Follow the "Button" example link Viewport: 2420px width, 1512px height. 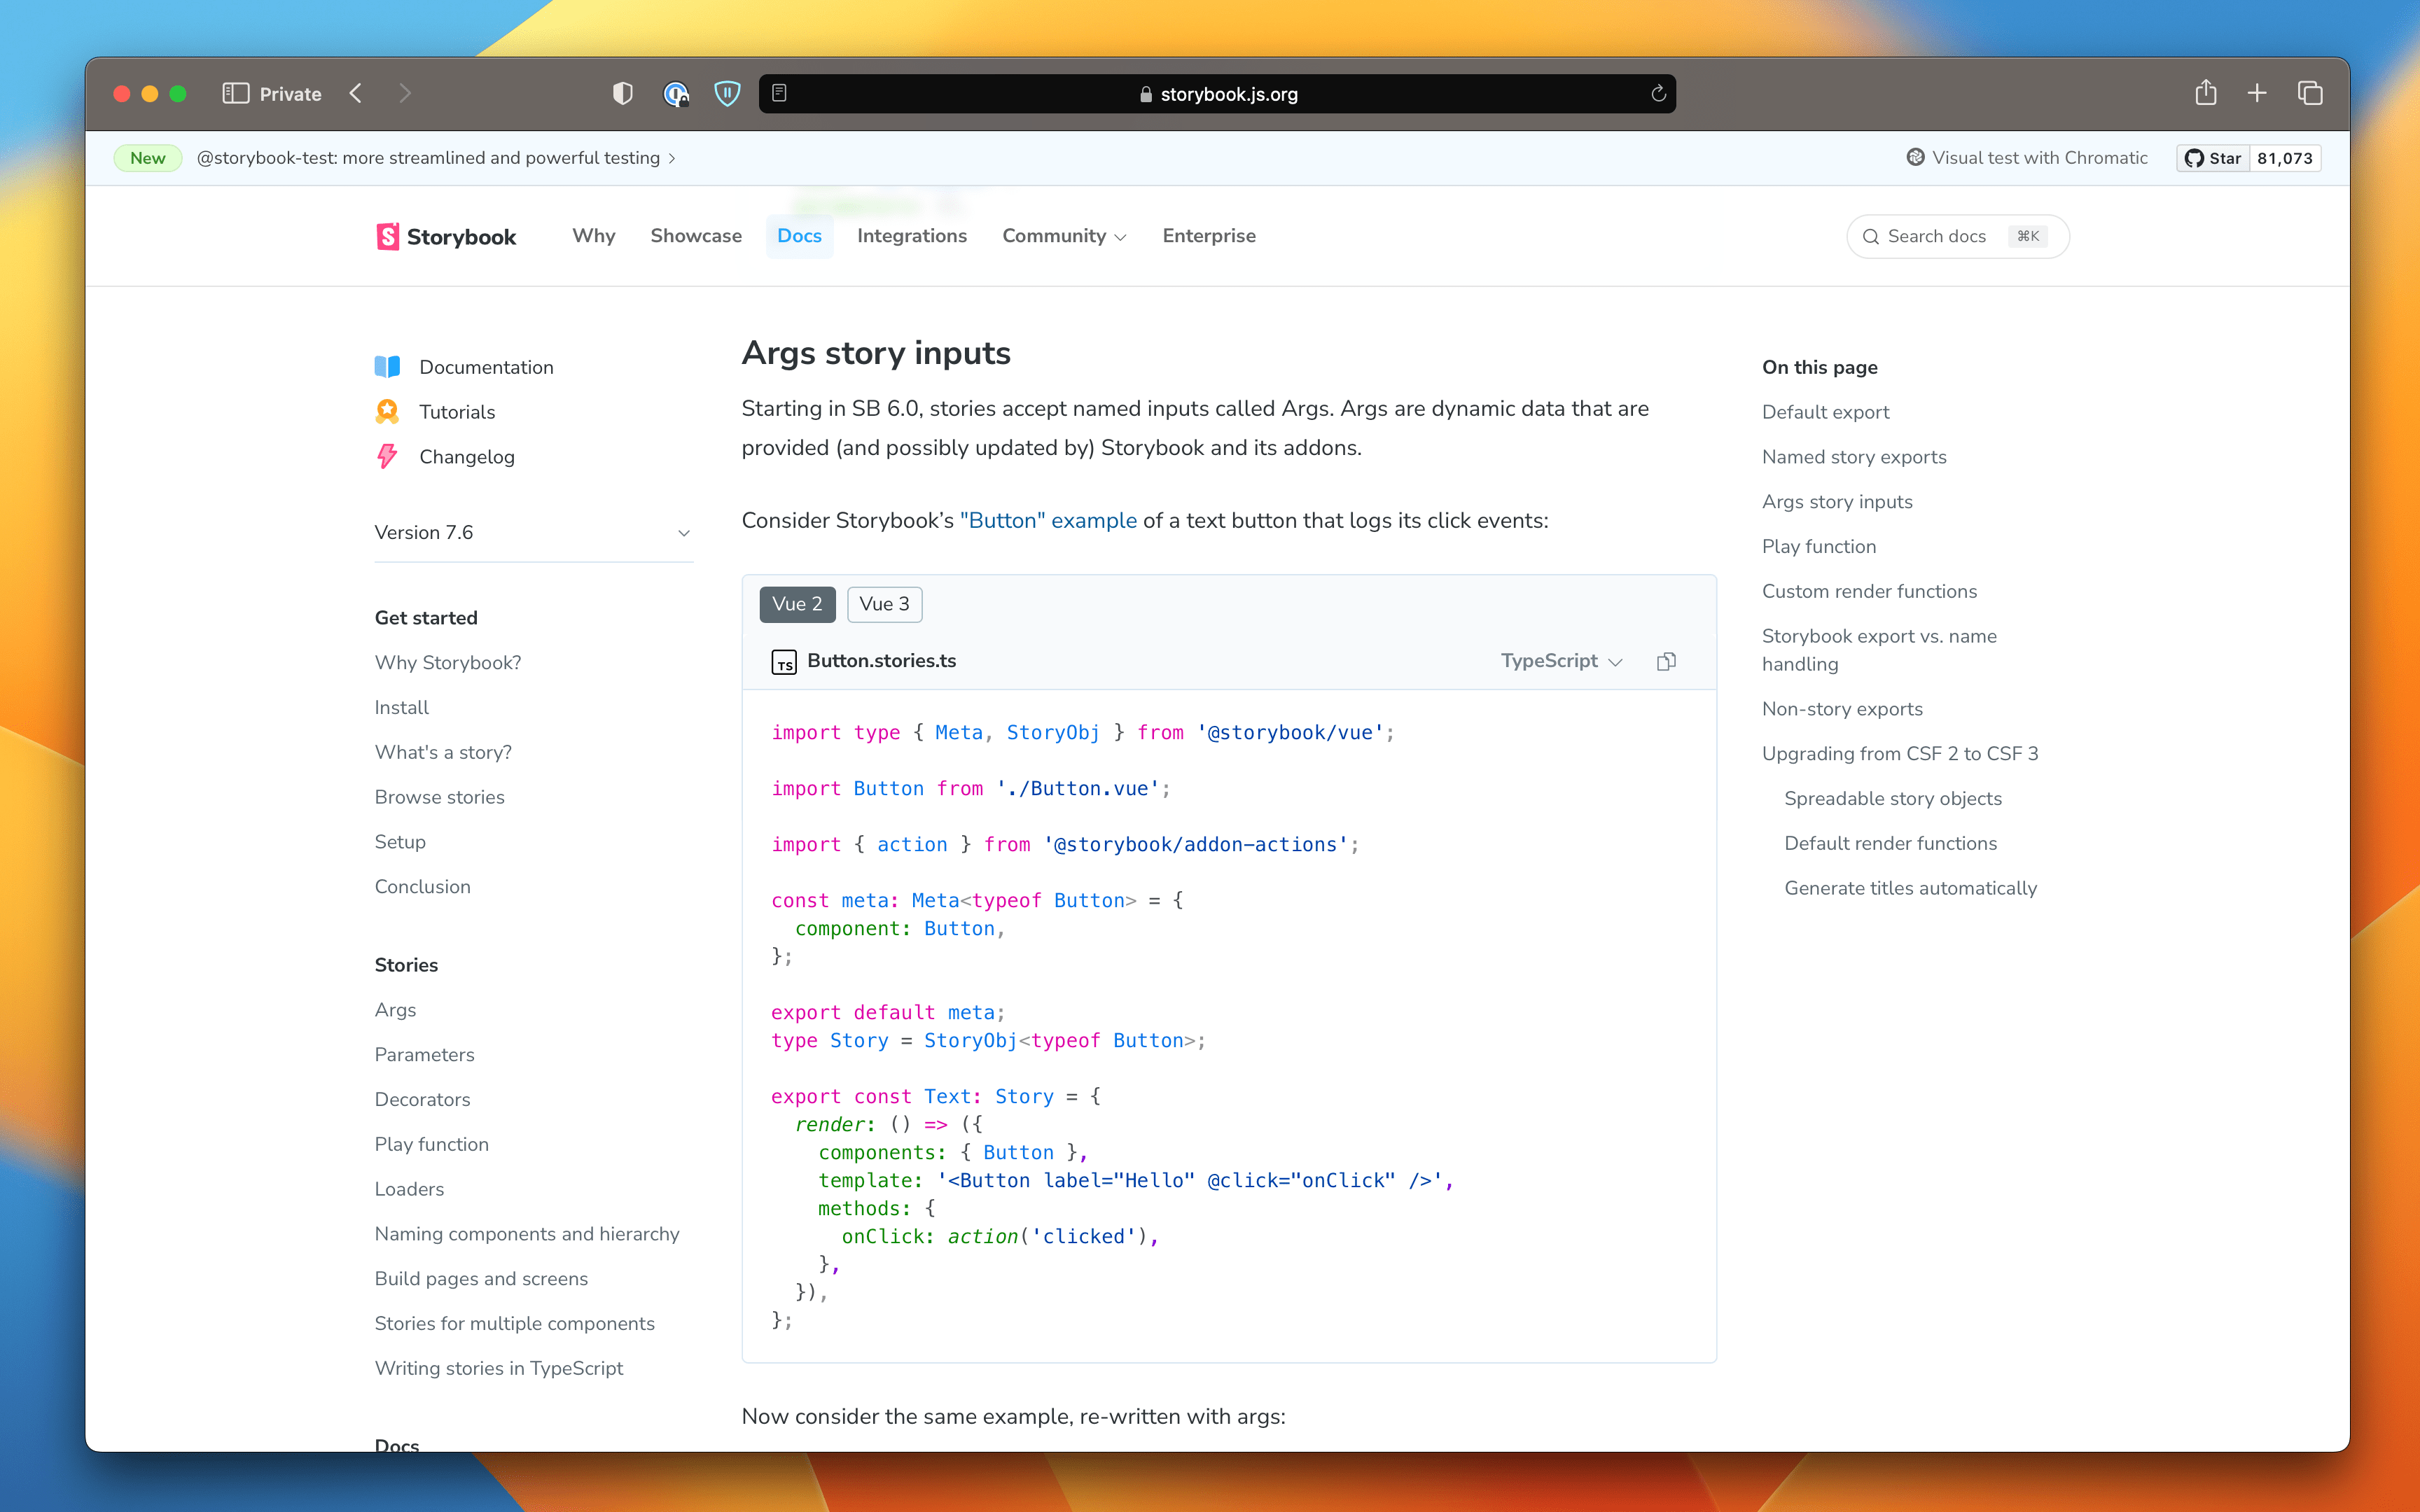click(1048, 520)
